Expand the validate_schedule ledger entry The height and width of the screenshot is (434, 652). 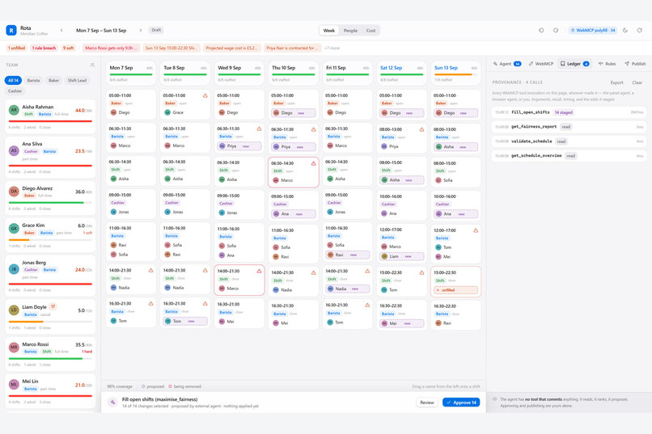point(569,141)
